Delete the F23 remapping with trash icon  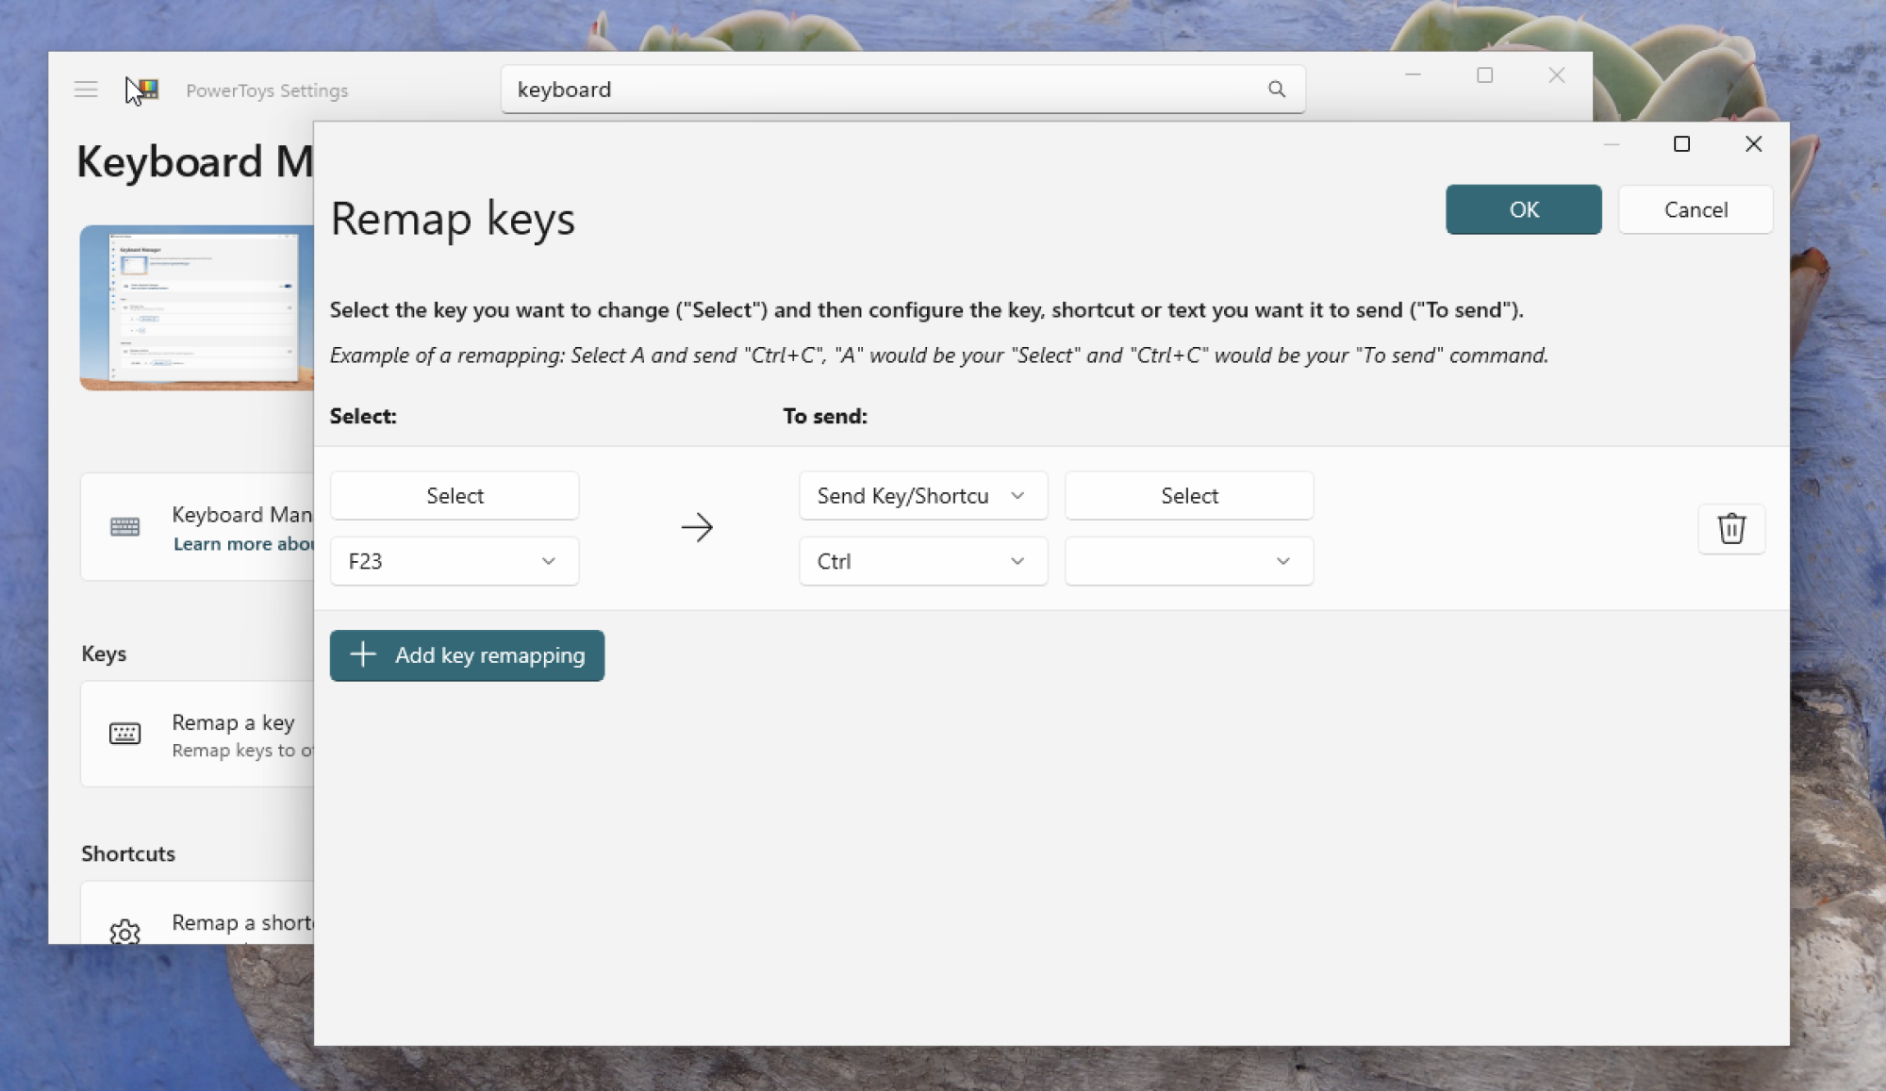[1731, 528]
